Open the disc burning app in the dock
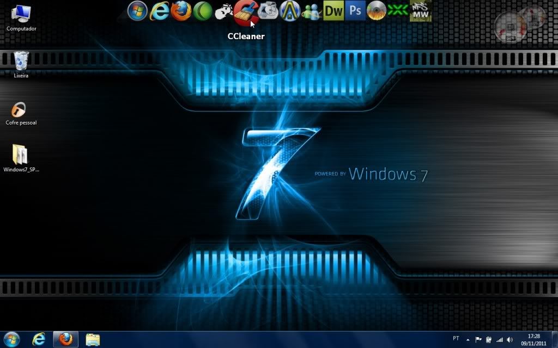 (377, 10)
